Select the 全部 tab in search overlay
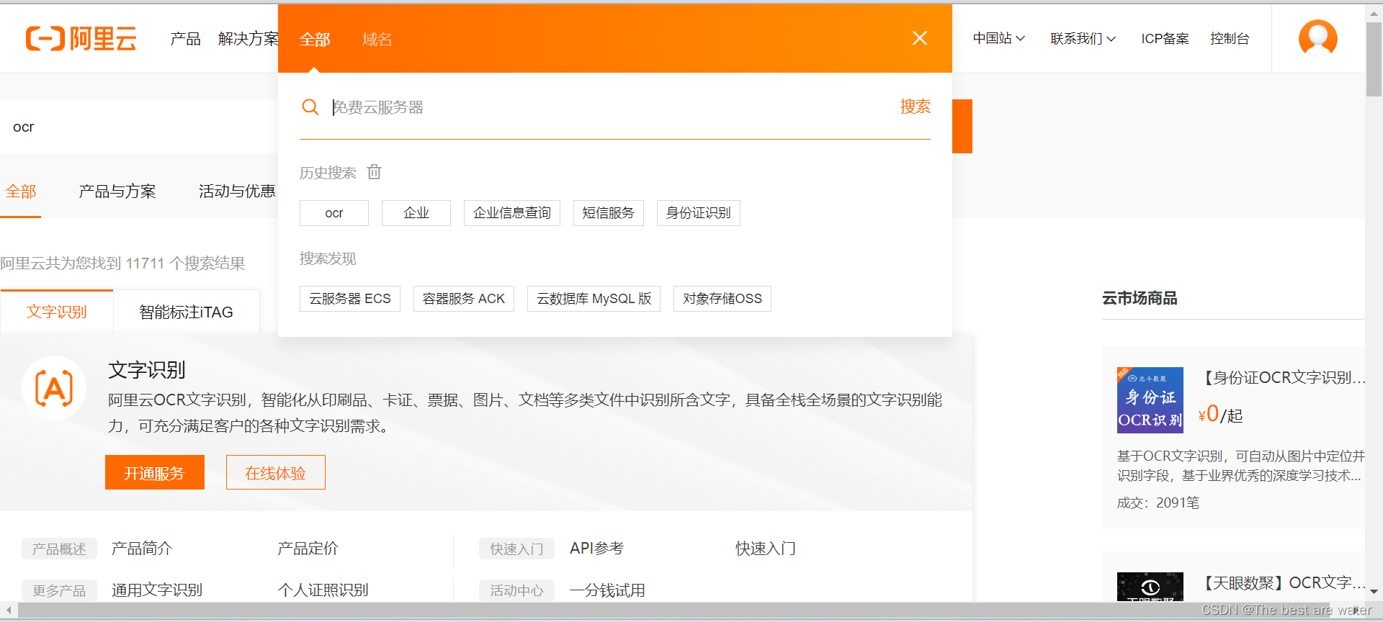 [x=315, y=40]
